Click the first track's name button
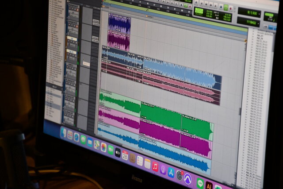Screen dimensions: 283x189 tap(74, 6)
